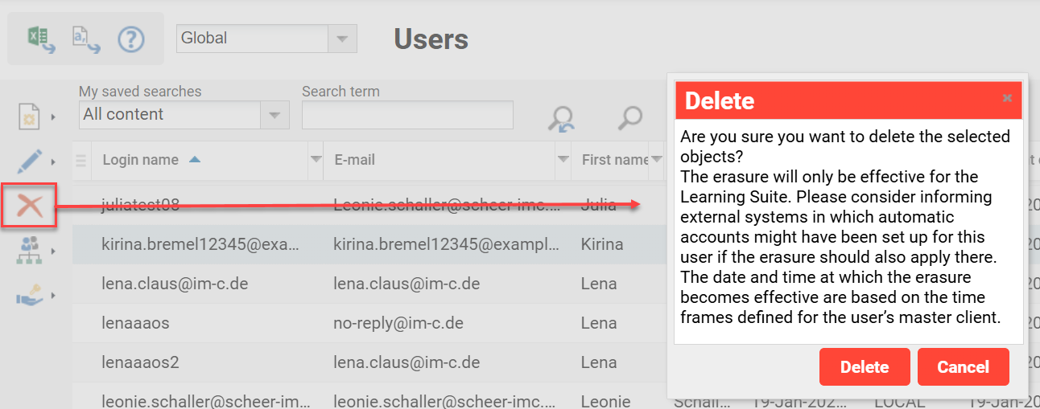The height and width of the screenshot is (409, 1040).
Task: Click the Users page title
Action: [431, 39]
